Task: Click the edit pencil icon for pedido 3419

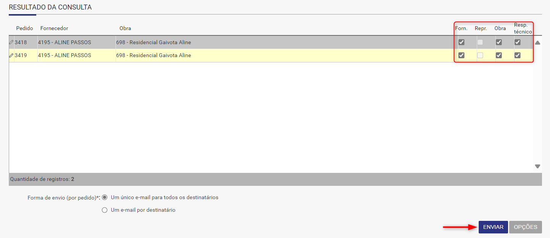Action: click(11, 55)
